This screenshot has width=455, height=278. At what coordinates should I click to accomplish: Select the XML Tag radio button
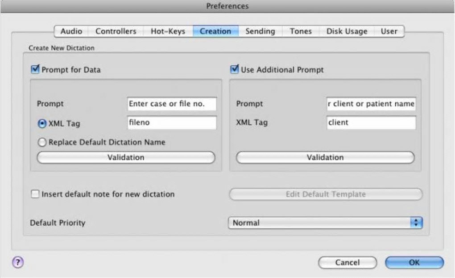click(x=42, y=124)
